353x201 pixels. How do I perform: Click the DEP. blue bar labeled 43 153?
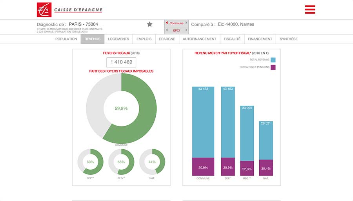click(x=228, y=122)
